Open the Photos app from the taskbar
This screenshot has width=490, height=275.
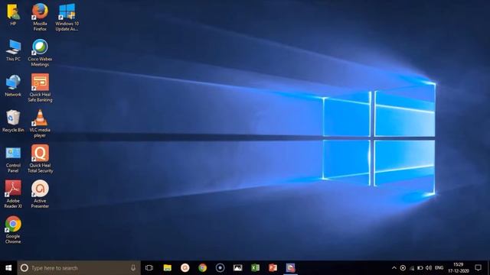[x=238, y=268]
